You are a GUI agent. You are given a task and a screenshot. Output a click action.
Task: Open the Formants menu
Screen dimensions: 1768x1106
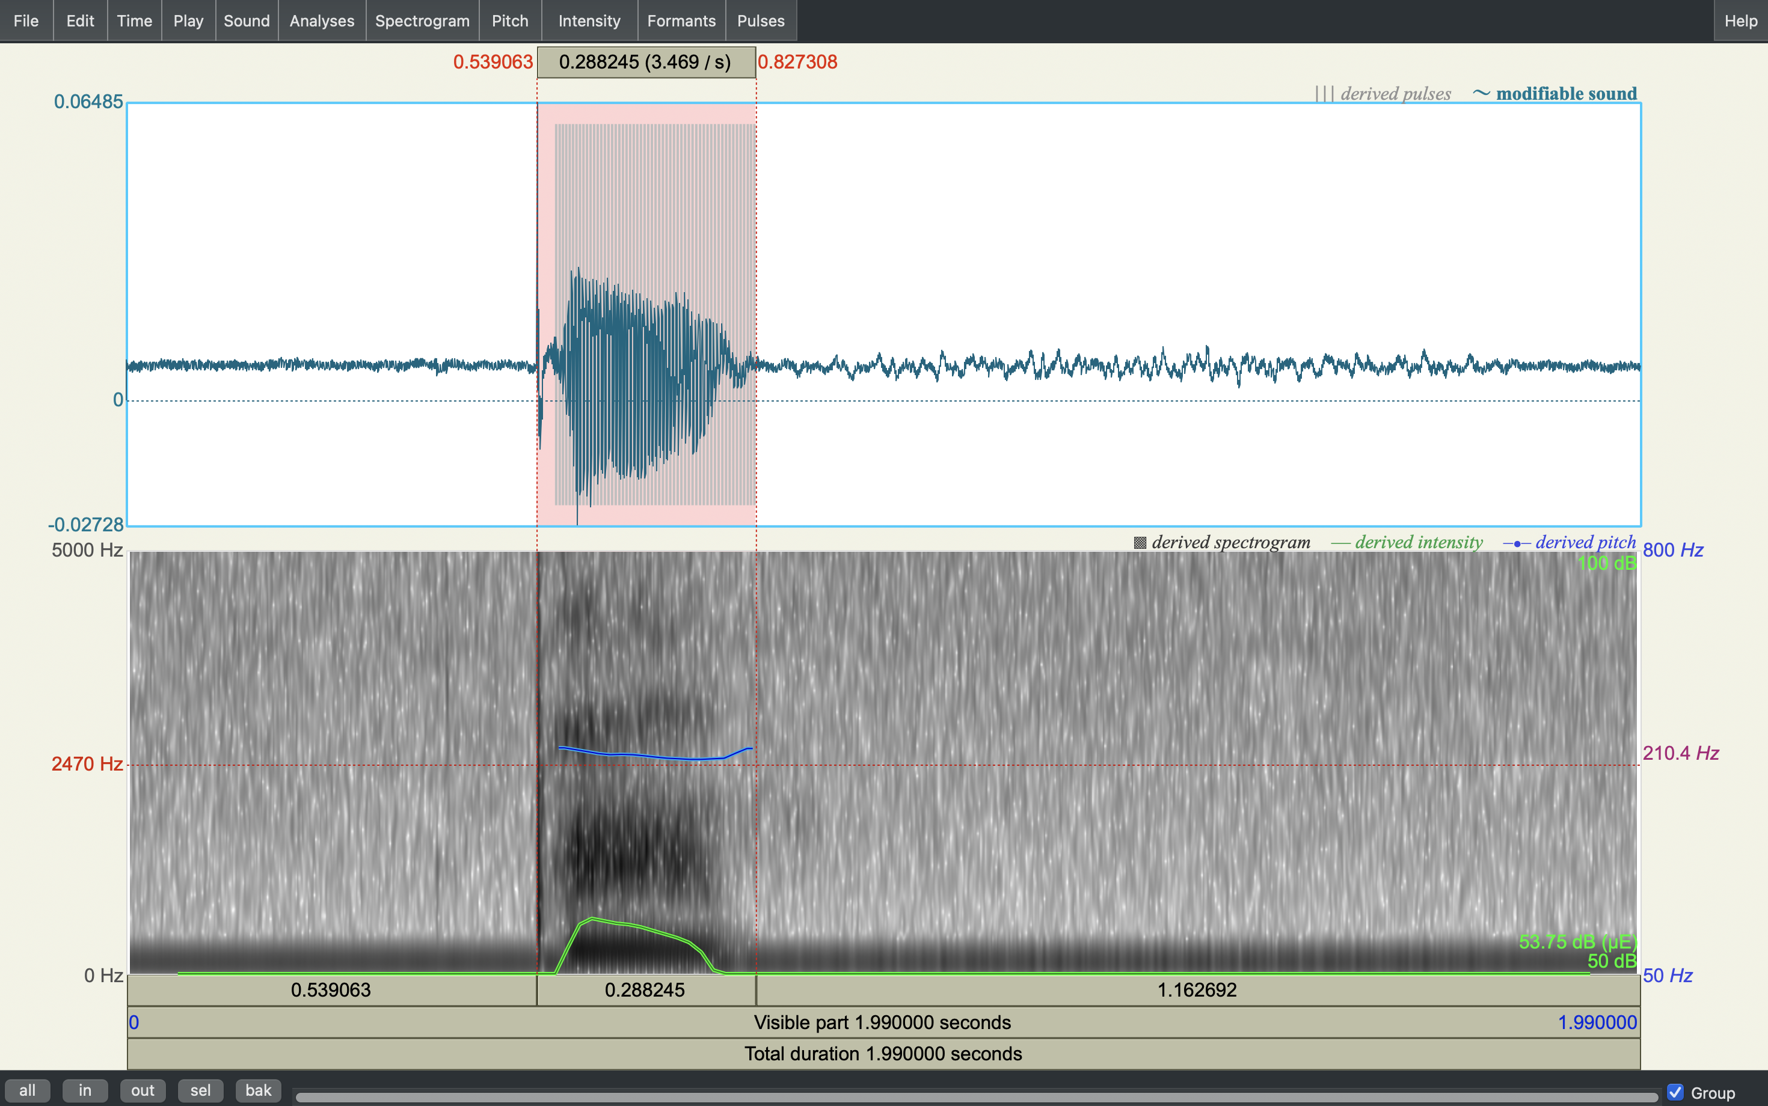coord(681,20)
